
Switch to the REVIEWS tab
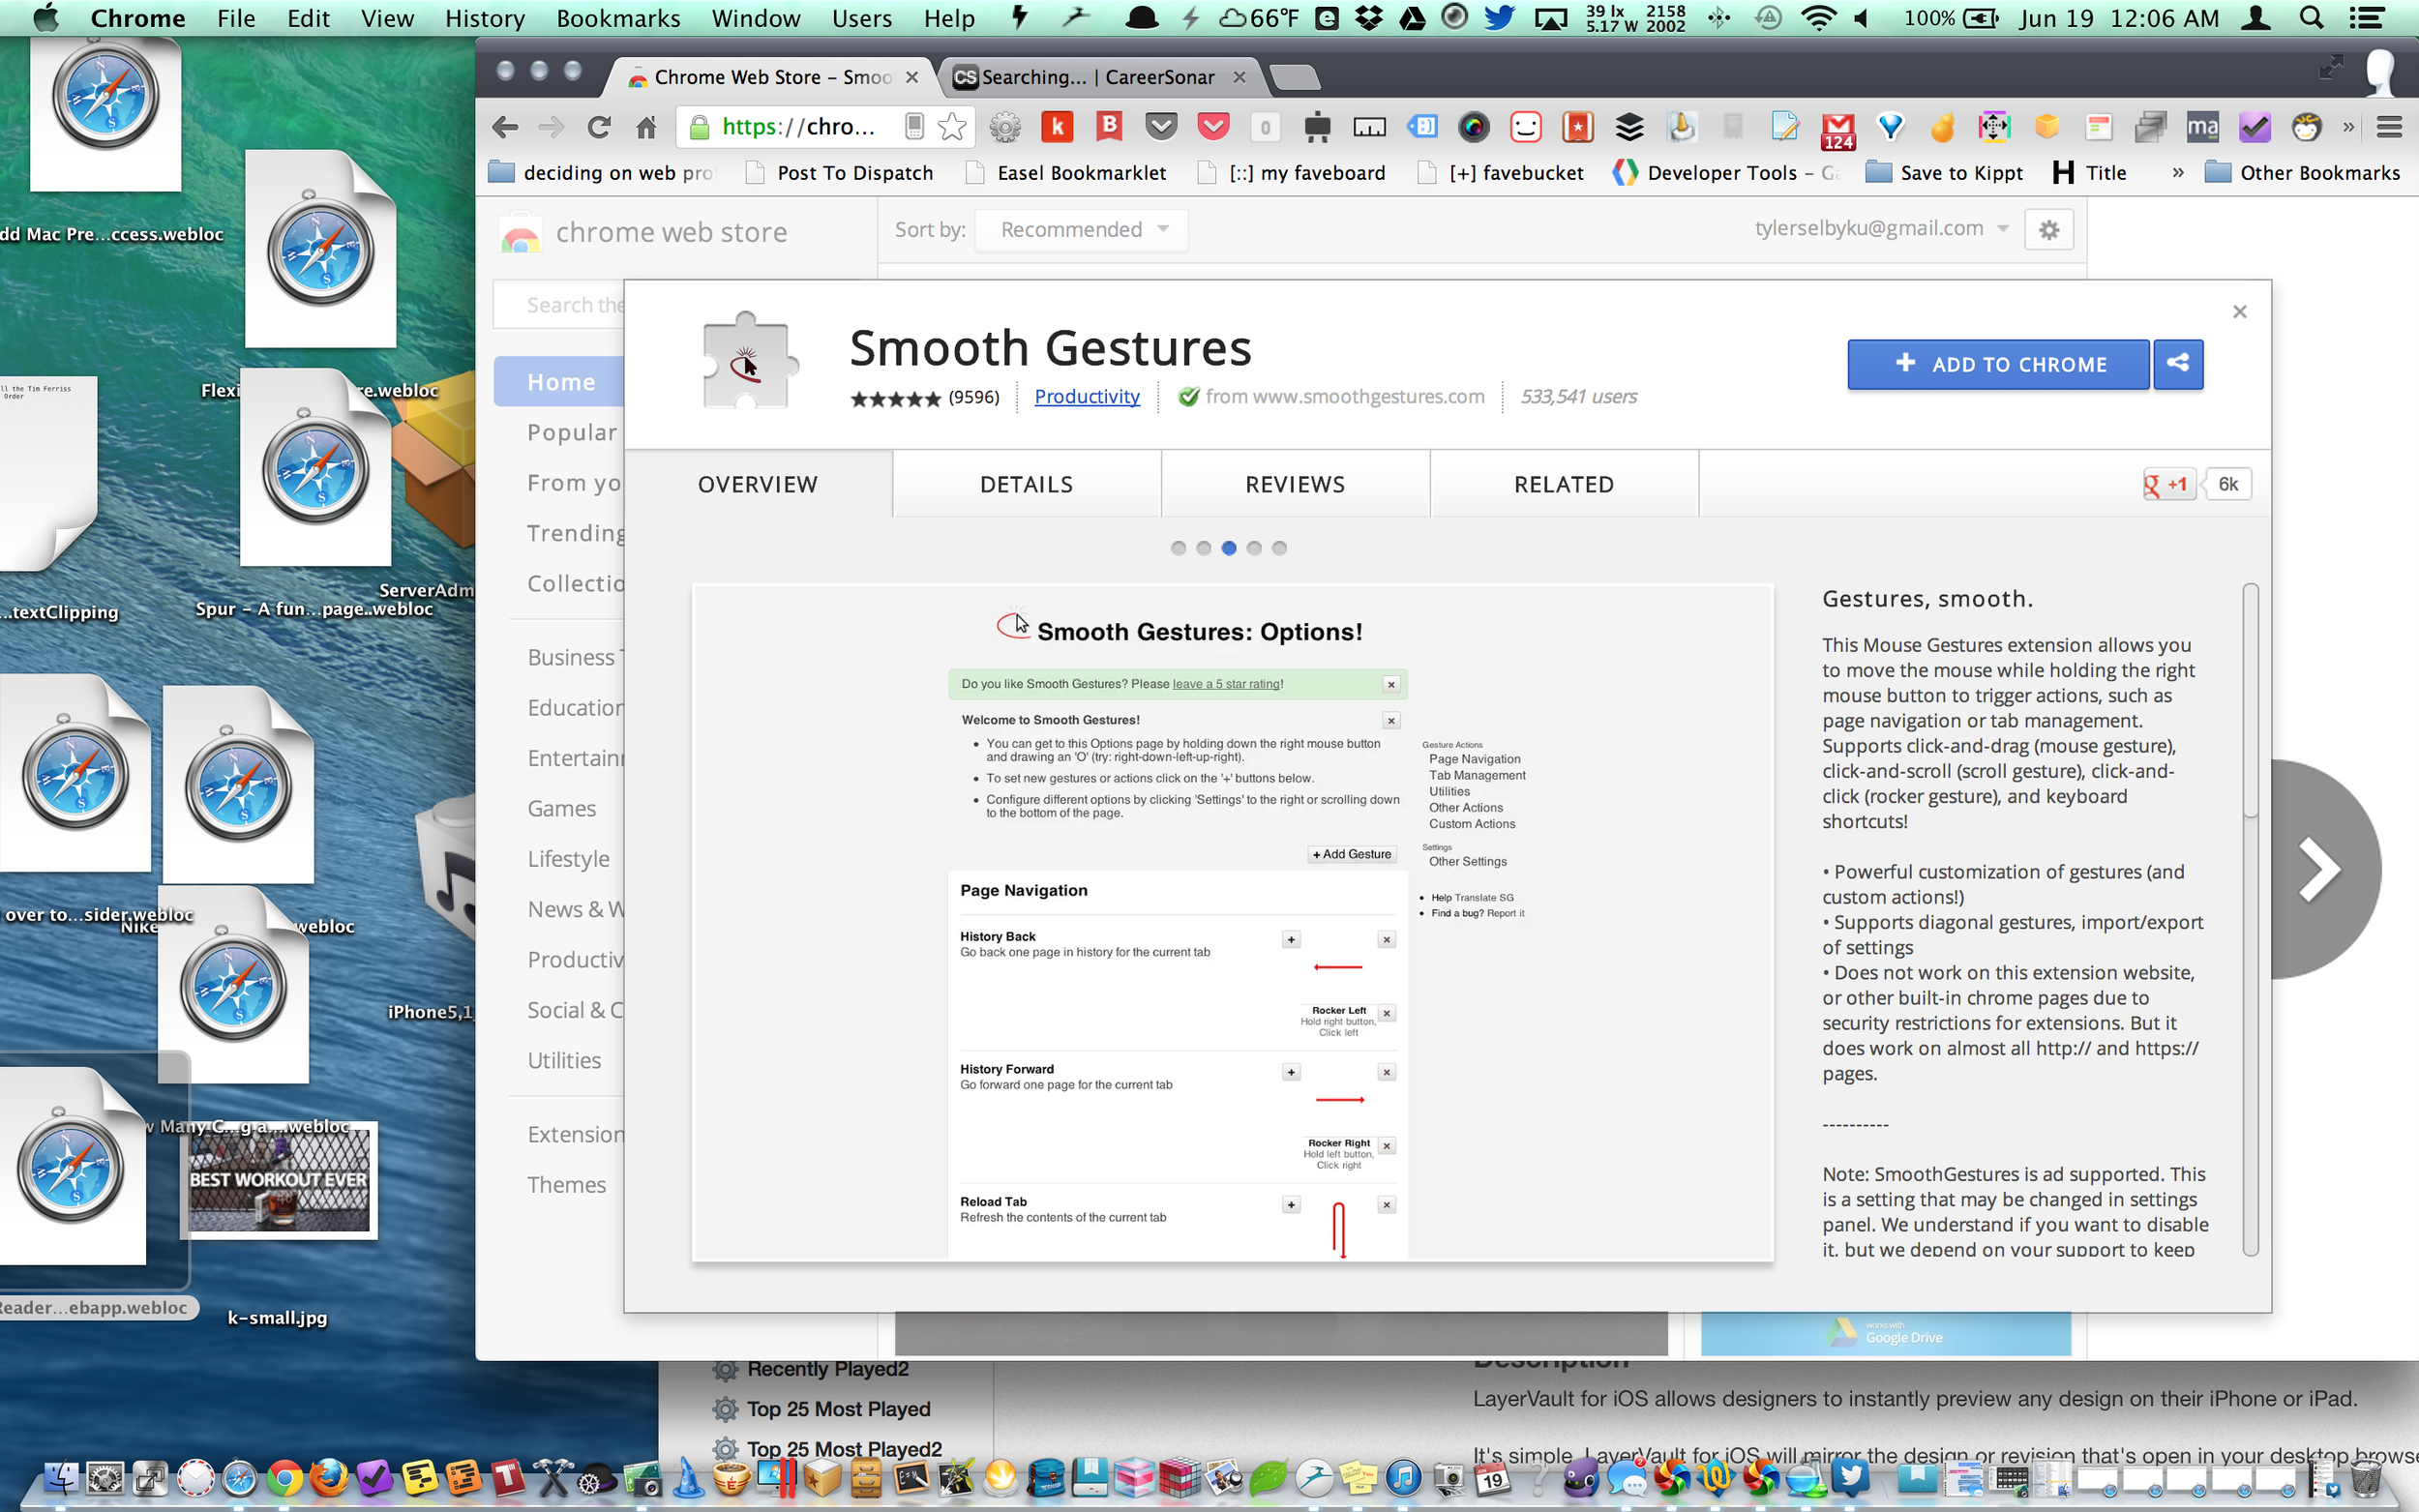tap(1295, 484)
